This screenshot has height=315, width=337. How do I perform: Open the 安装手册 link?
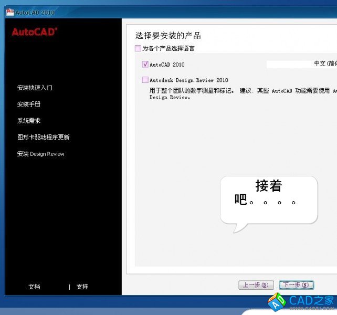coord(29,104)
